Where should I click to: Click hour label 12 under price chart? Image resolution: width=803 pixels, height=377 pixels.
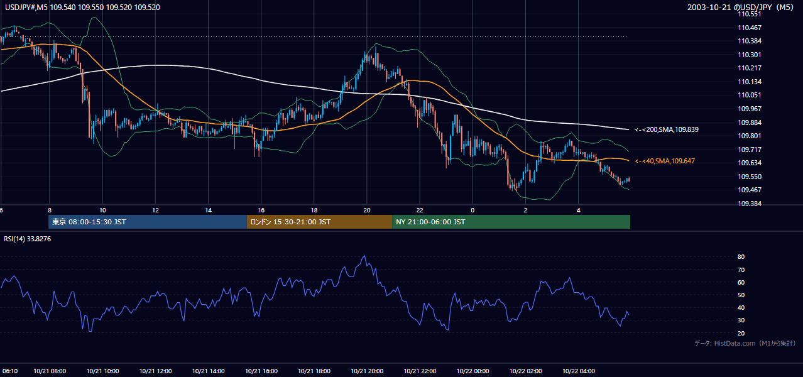(x=155, y=210)
